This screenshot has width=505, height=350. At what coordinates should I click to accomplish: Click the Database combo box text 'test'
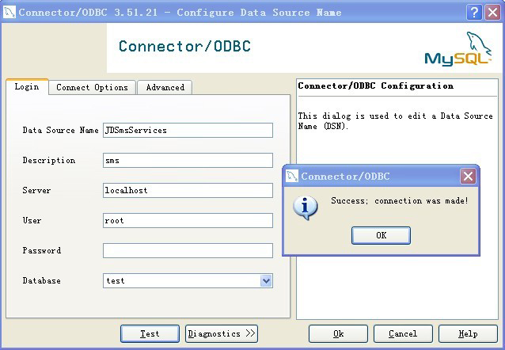coord(116,280)
